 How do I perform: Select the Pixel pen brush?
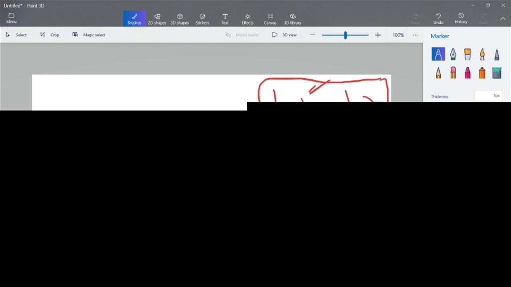(497, 54)
